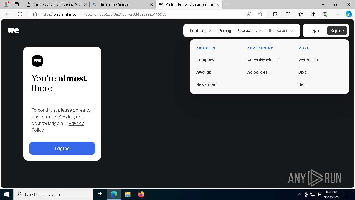Open the Pricing page
Viewport: 355px width, 200px height.
coord(225,31)
